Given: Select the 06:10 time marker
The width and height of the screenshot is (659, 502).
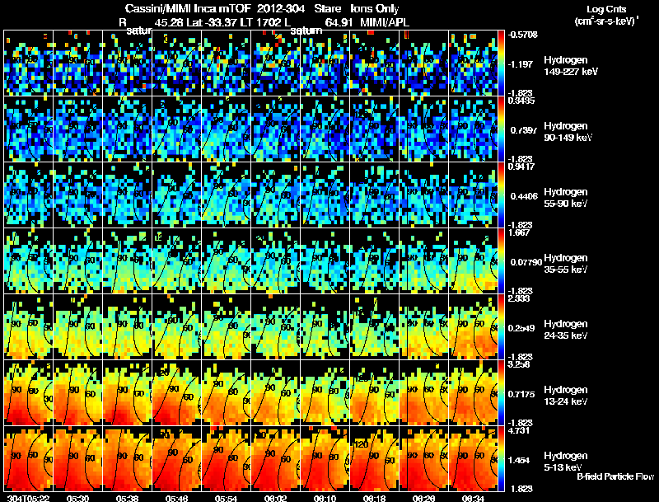Looking at the screenshot, I should click(325, 498).
